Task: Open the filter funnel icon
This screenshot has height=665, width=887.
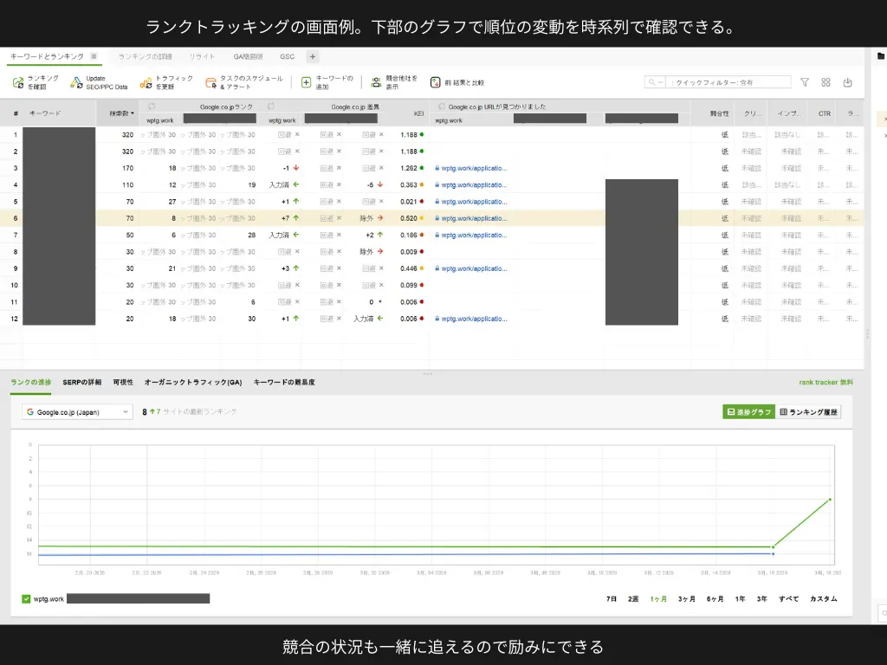Action: click(805, 81)
